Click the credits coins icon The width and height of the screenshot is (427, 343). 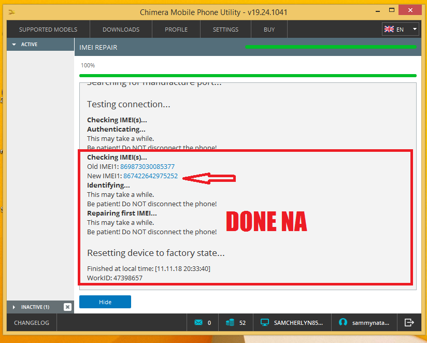tap(230, 323)
